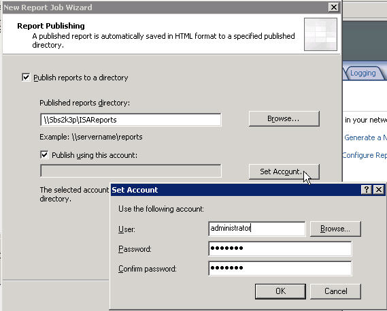Cancel the Set Account dialog
The image size is (387, 311).
click(335, 291)
